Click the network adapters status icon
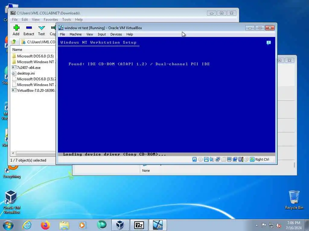Screen dimensions: 309x231 click(x=218, y=159)
